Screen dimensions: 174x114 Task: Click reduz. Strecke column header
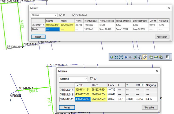click(x=124, y=21)
